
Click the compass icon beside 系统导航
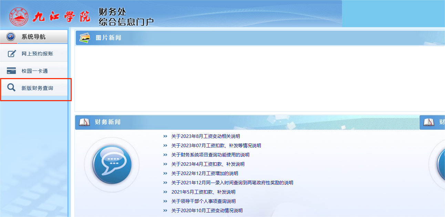(11, 36)
